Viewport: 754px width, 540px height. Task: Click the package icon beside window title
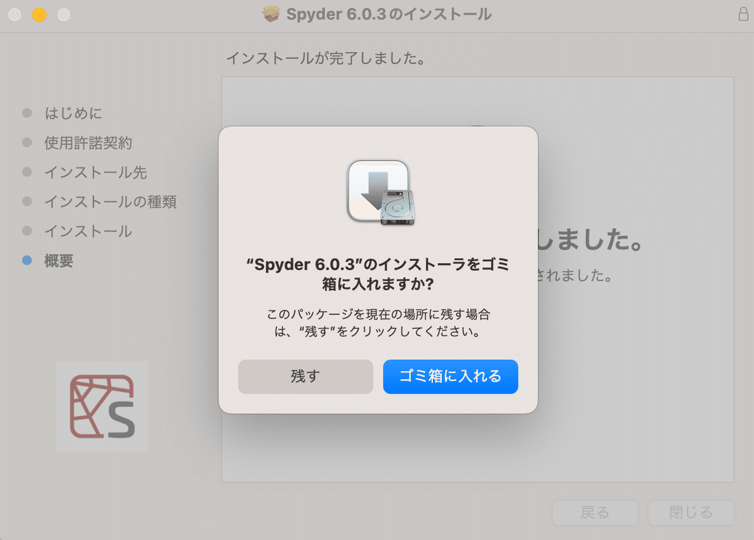coord(271,14)
